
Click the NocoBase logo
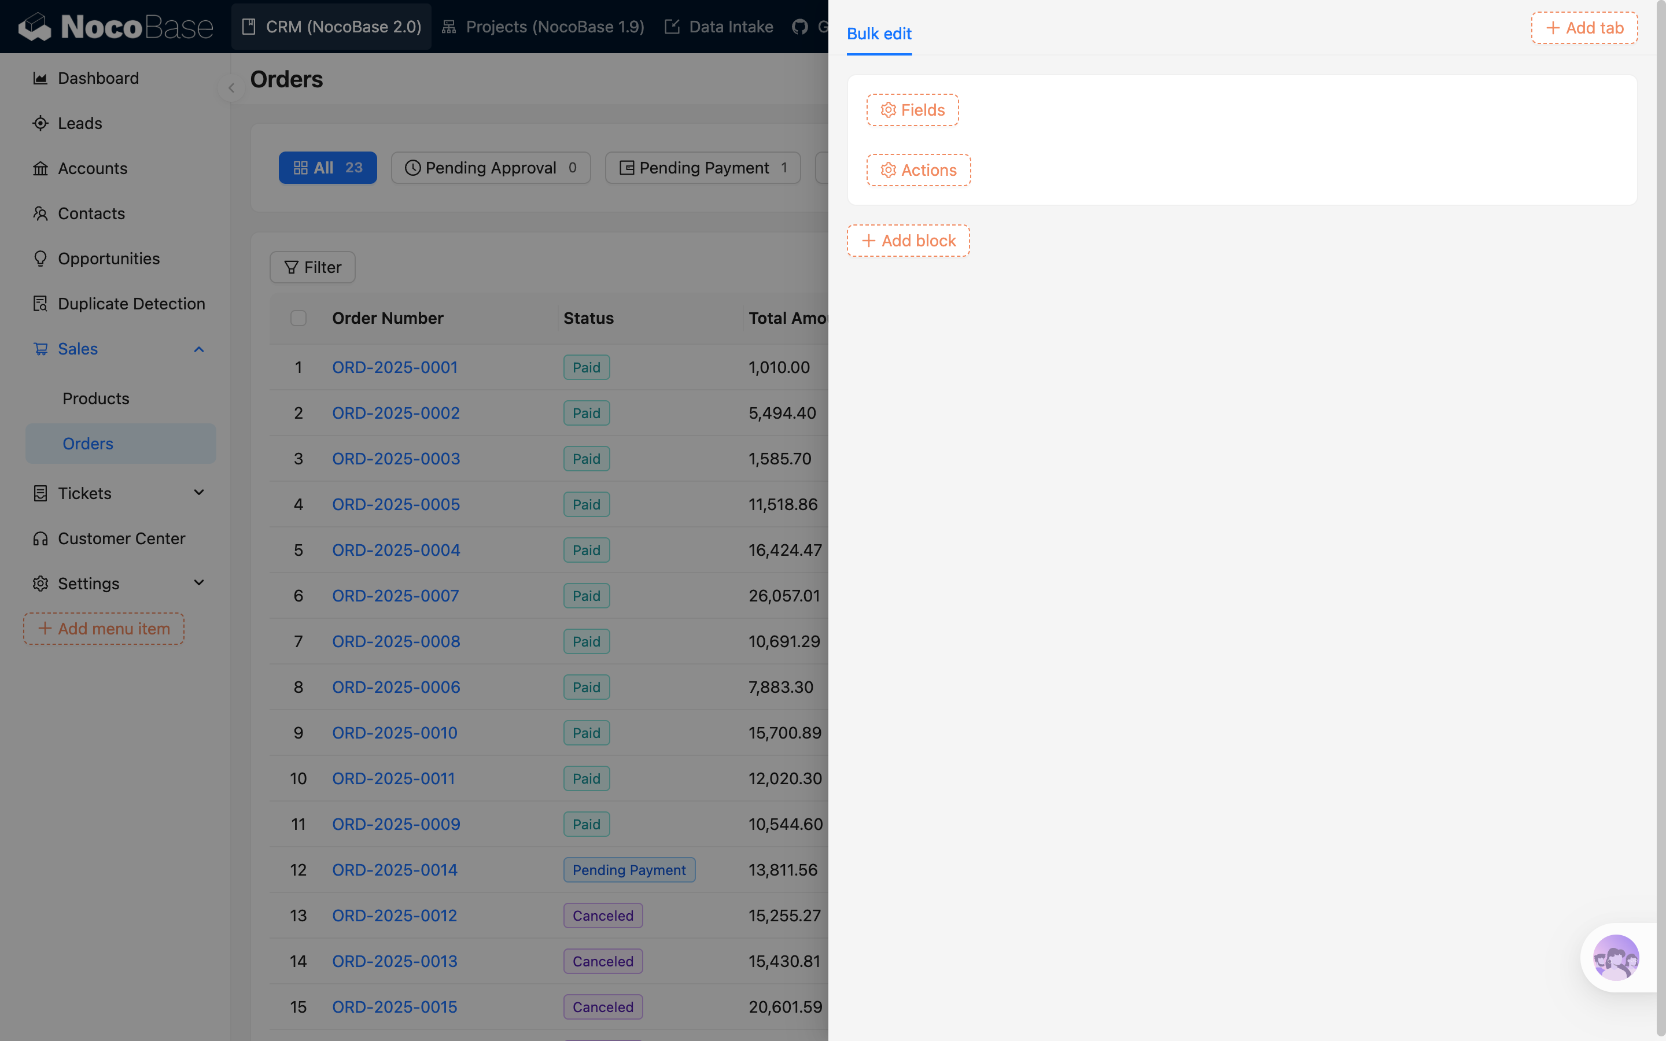(115, 27)
